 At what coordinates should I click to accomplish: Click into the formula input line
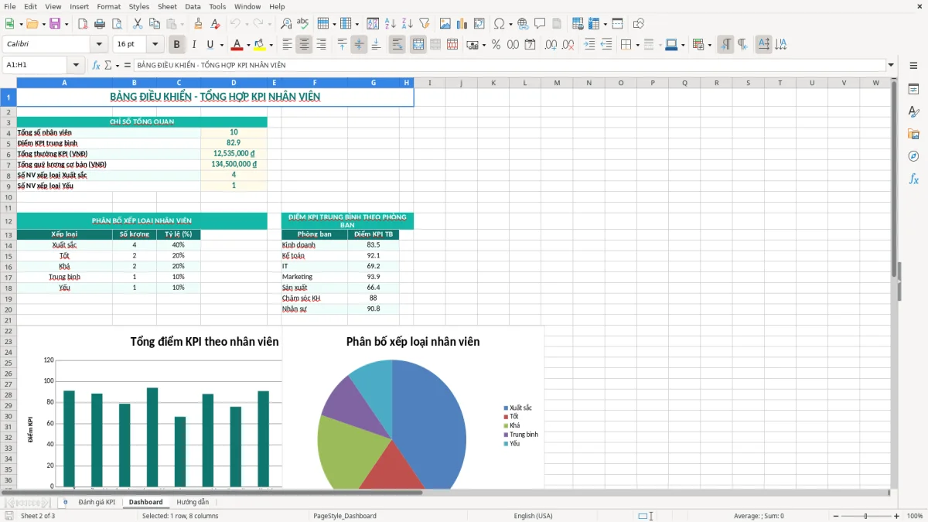509,65
